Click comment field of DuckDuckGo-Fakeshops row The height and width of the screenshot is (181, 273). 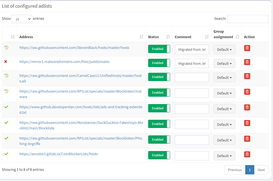pyautogui.click(x=192, y=124)
